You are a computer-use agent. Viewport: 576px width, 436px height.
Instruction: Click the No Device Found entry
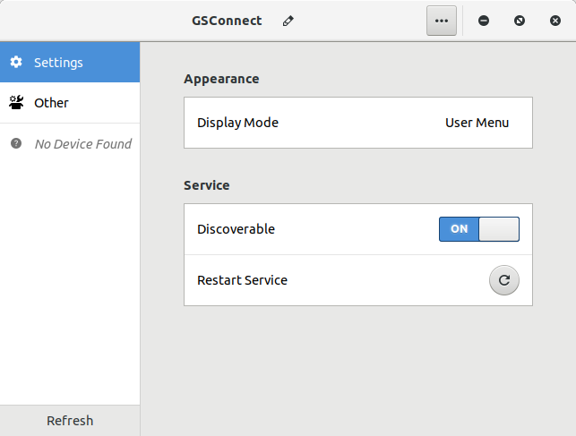click(82, 143)
